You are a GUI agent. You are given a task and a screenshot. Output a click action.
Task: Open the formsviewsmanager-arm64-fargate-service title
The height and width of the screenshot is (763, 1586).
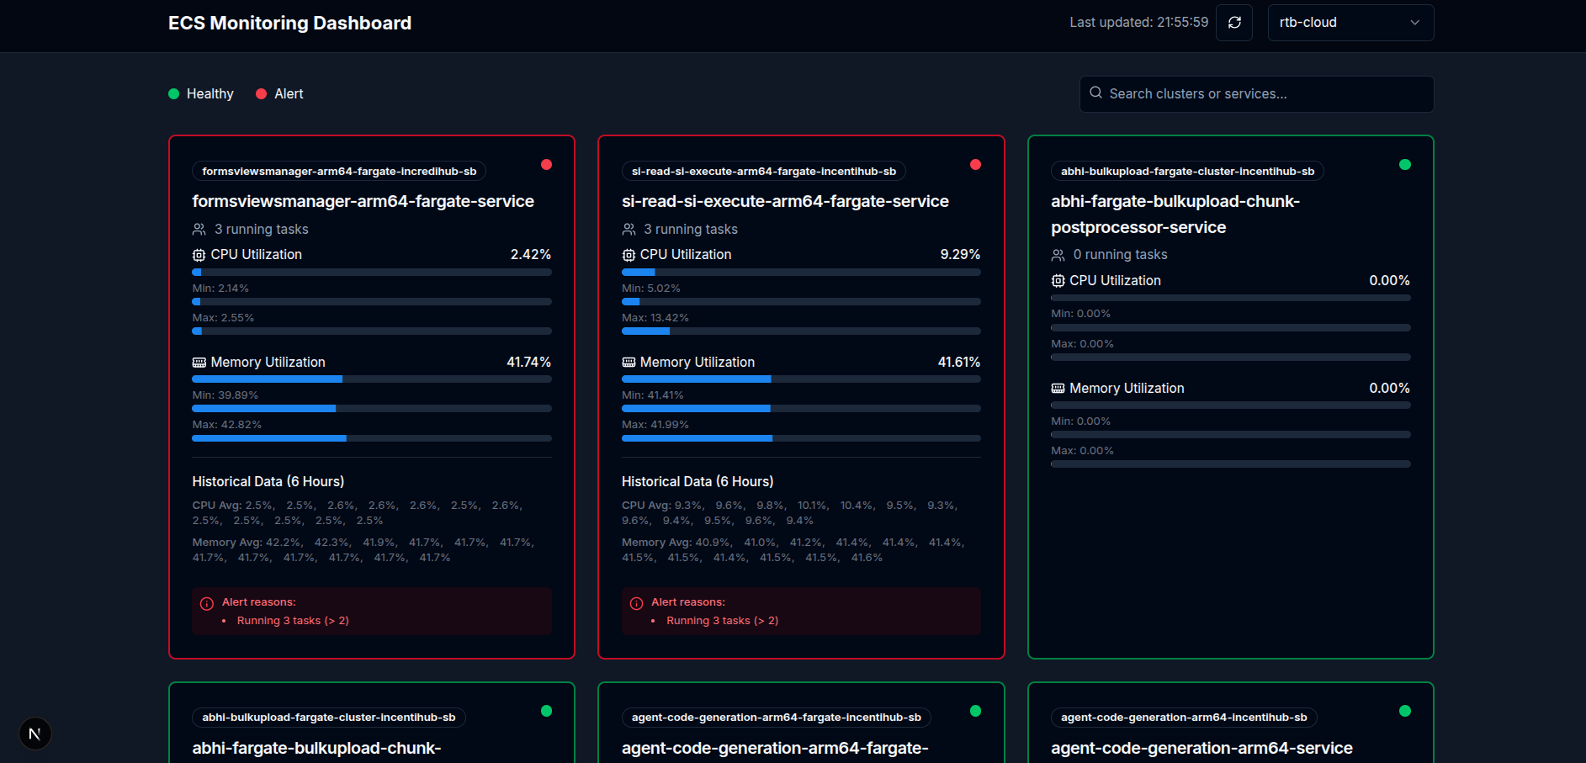pos(363,201)
